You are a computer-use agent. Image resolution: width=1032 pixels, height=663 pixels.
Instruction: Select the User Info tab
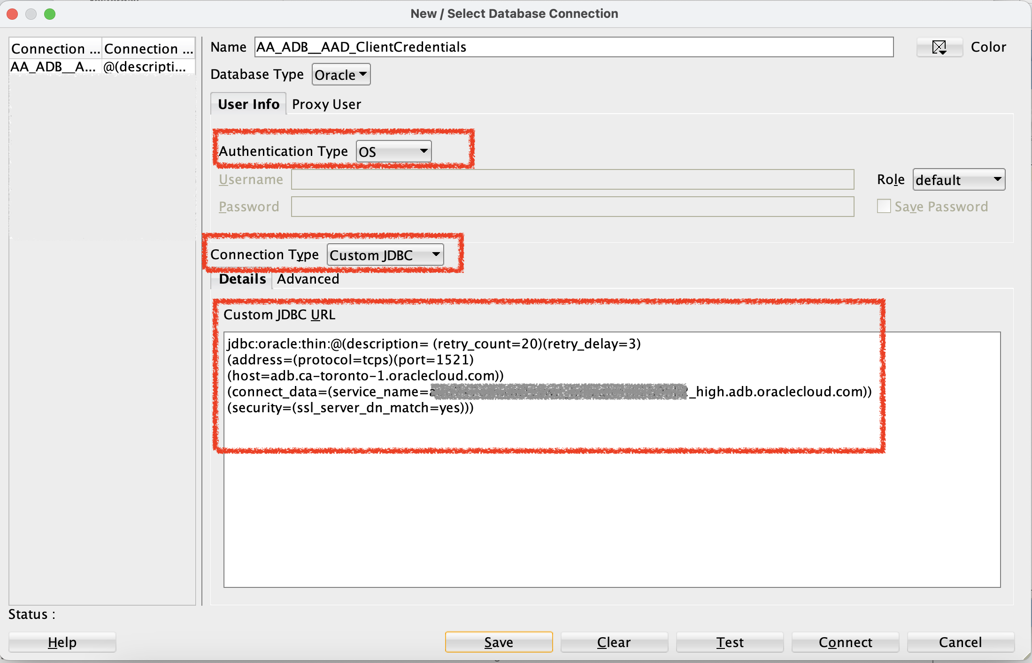point(248,104)
